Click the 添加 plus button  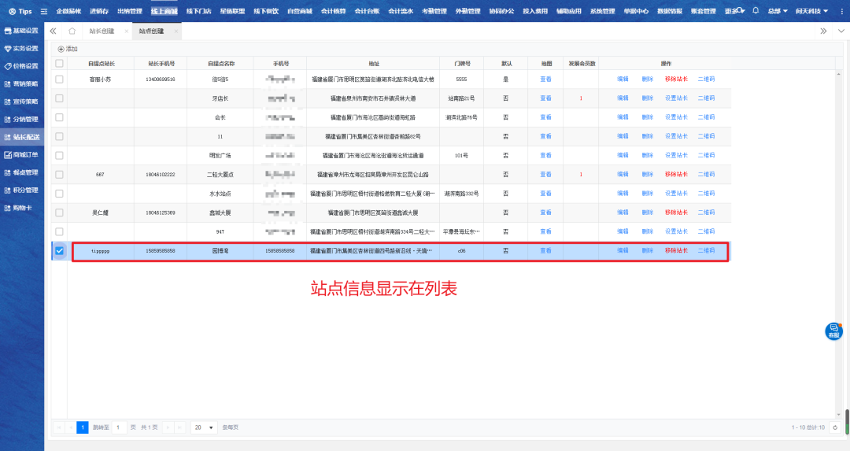tap(67, 49)
